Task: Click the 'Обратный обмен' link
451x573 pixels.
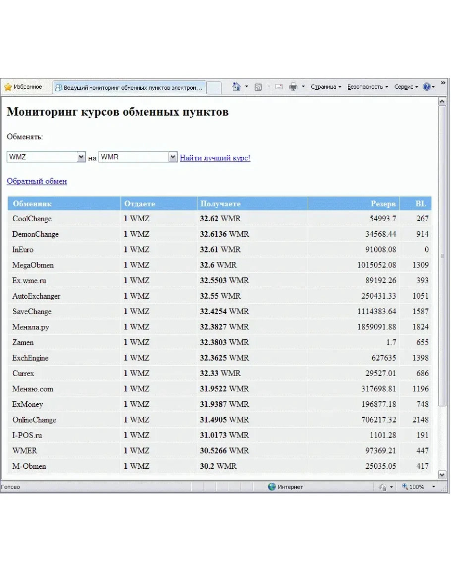Action: tap(37, 181)
